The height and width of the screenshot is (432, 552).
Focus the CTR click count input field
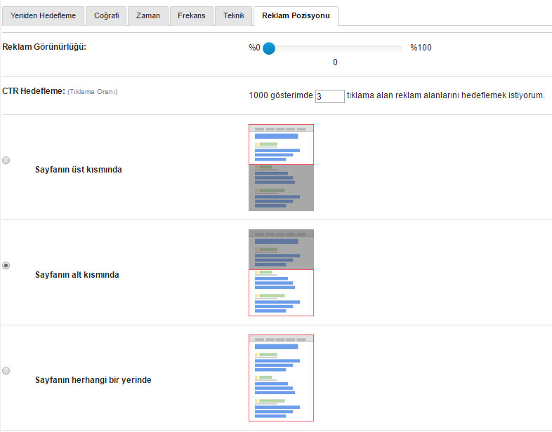tap(329, 96)
